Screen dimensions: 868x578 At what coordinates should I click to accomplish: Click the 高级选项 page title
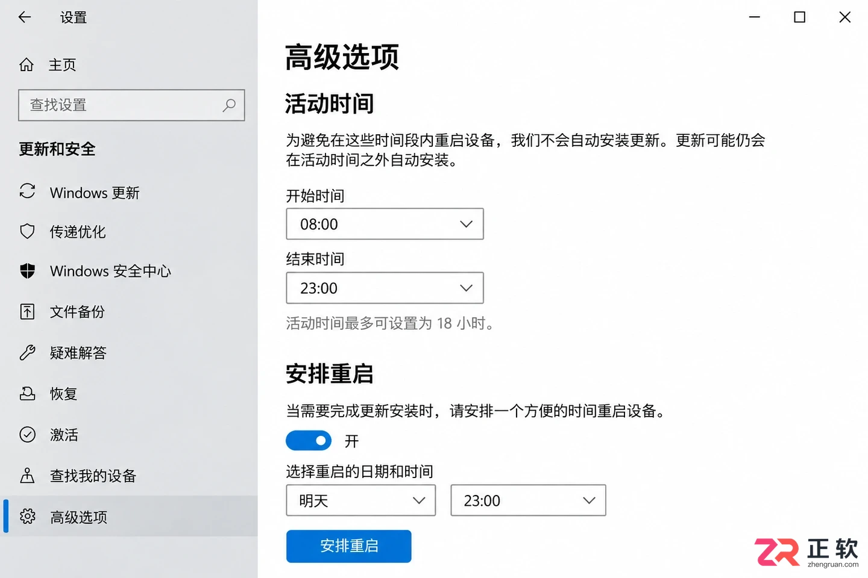coord(342,57)
